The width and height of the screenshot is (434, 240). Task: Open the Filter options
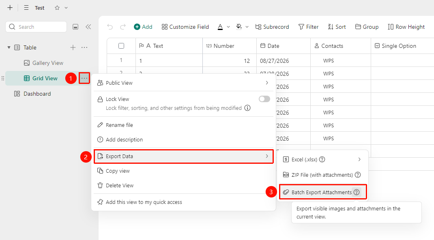click(308, 27)
